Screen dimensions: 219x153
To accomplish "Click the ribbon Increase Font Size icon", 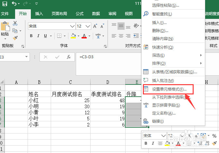I will point(95,26).
